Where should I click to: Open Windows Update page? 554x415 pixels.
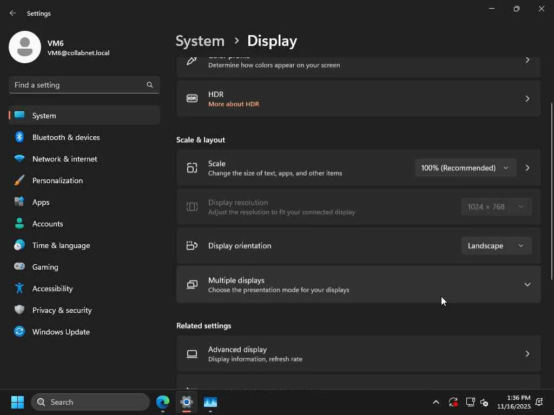[61, 332]
